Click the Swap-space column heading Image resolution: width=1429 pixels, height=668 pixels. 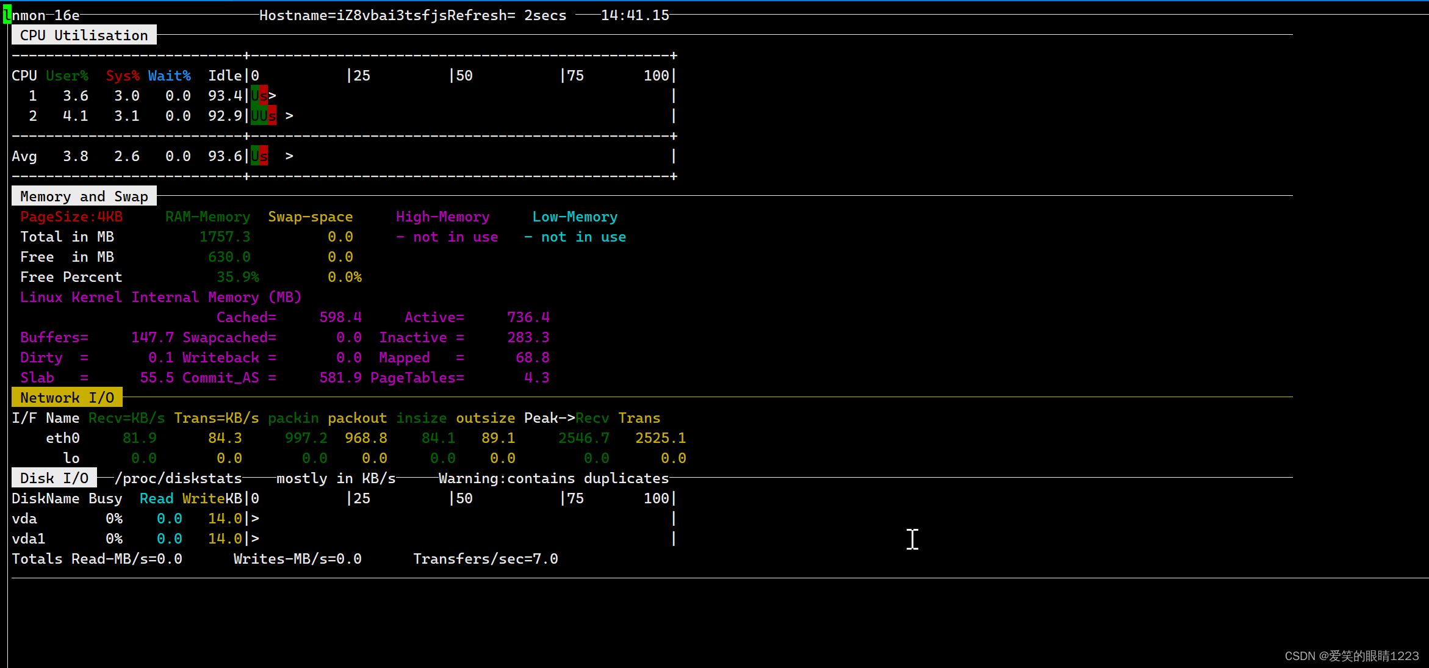click(x=310, y=217)
